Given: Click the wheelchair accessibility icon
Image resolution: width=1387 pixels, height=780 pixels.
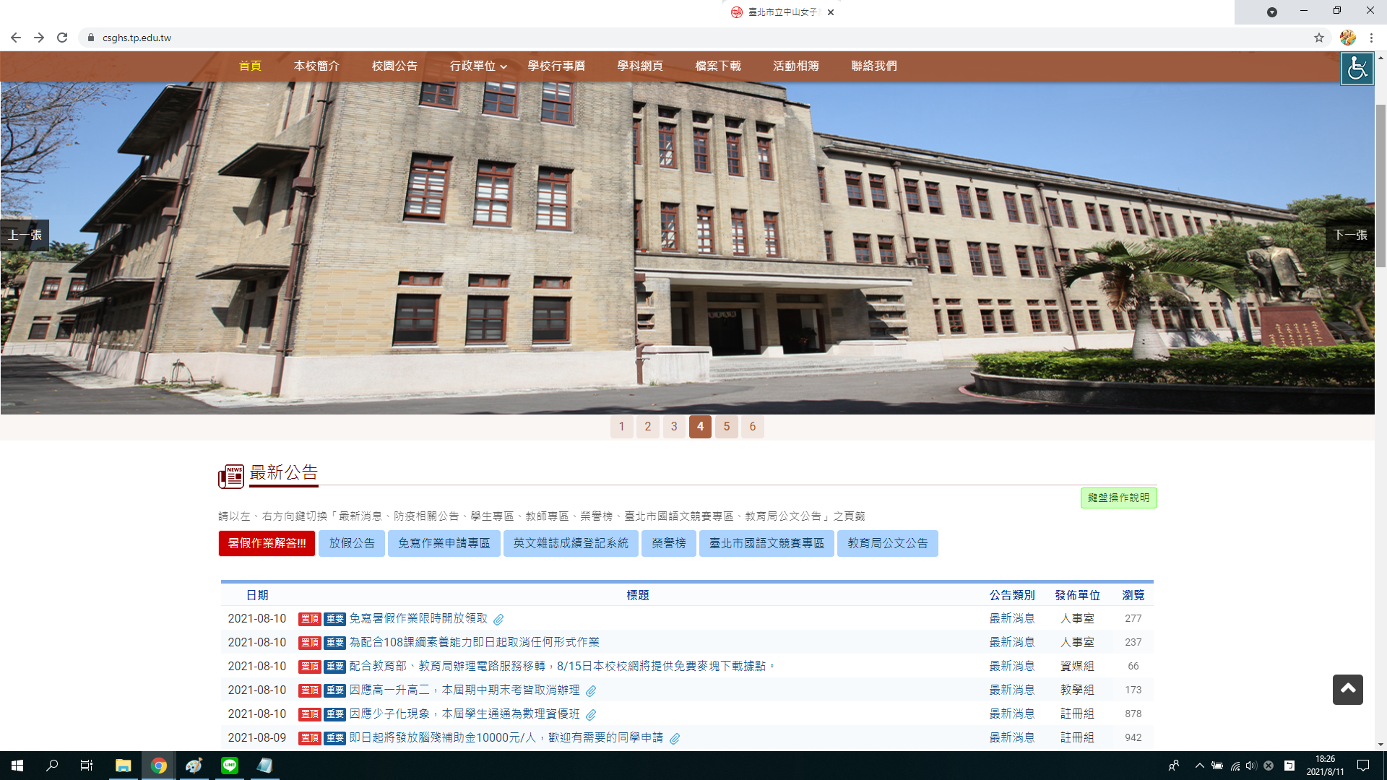Looking at the screenshot, I should 1357,69.
